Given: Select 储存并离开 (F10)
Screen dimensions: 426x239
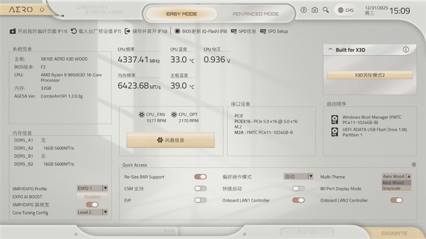Looking at the screenshot, I should tap(146, 31).
